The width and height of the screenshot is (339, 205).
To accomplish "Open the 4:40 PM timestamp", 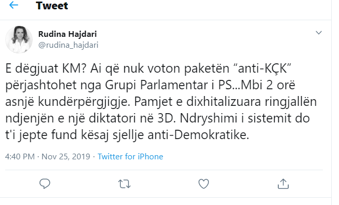I will pyautogui.click(x=20, y=157).
